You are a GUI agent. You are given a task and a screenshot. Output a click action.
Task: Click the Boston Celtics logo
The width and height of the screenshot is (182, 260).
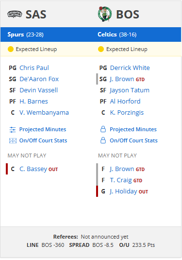[105, 14]
